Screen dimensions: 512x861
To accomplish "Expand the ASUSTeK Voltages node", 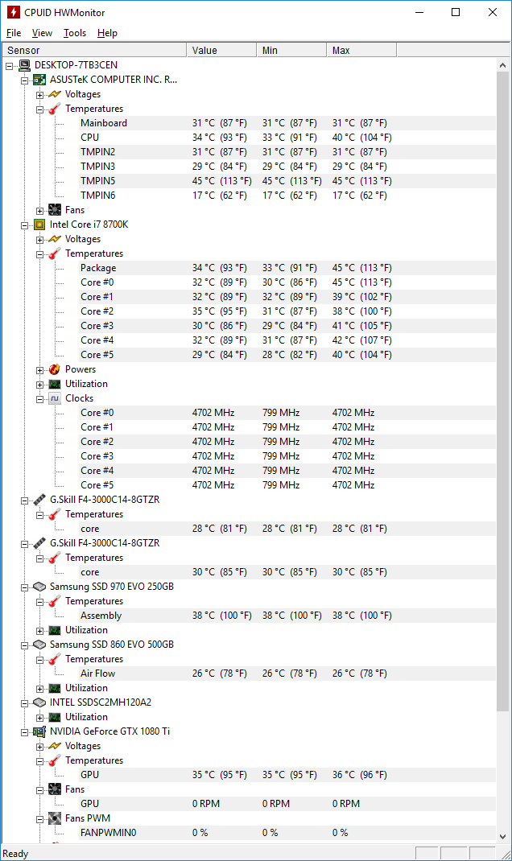I will (x=40, y=96).
